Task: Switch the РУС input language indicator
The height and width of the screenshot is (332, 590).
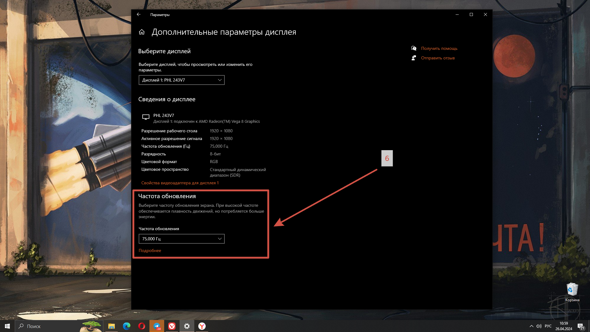Action: pyautogui.click(x=548, y=326)
